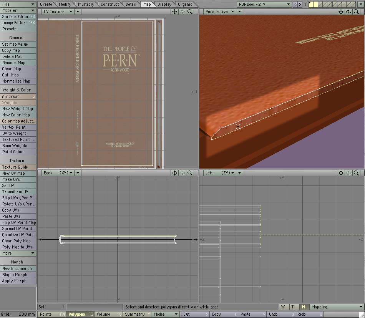Open the Perspective view type dropdown
This screenshot has height=318, width=365.
coord(219,12)
